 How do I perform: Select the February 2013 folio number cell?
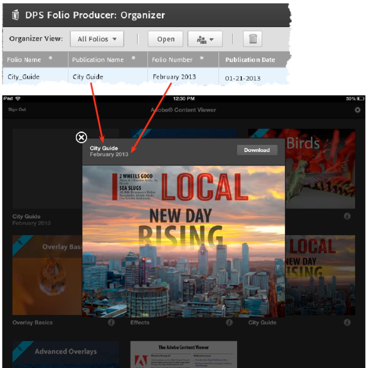tap(174, 77)
